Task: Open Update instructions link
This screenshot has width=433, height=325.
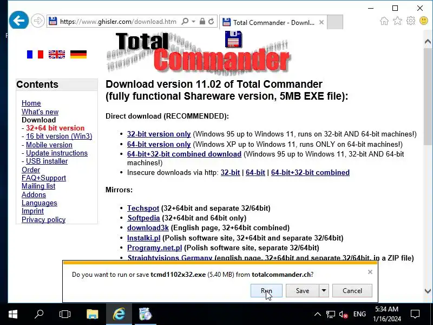Action: pos(57,153)
